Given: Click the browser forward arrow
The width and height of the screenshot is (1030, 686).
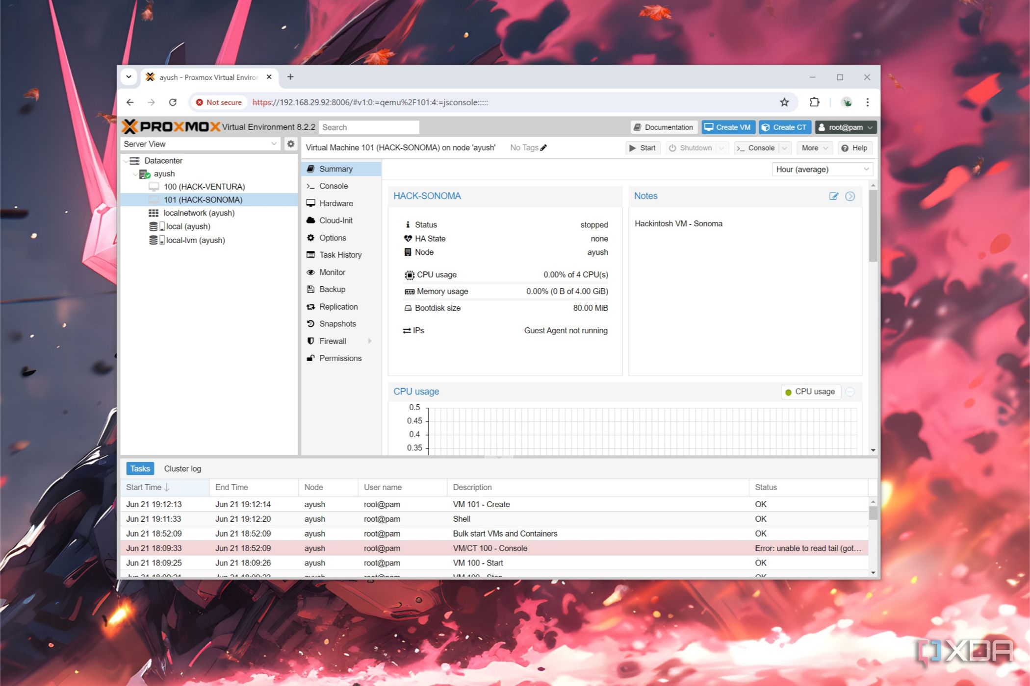Looking at the screenshot, I should (x=151, y=102).
